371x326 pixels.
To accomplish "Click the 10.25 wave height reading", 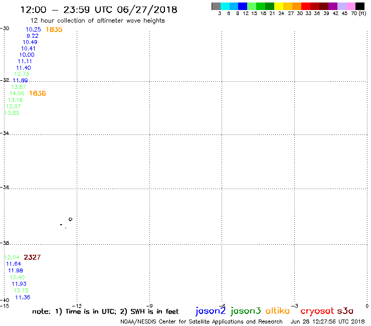I will click(x=33, y=30).
